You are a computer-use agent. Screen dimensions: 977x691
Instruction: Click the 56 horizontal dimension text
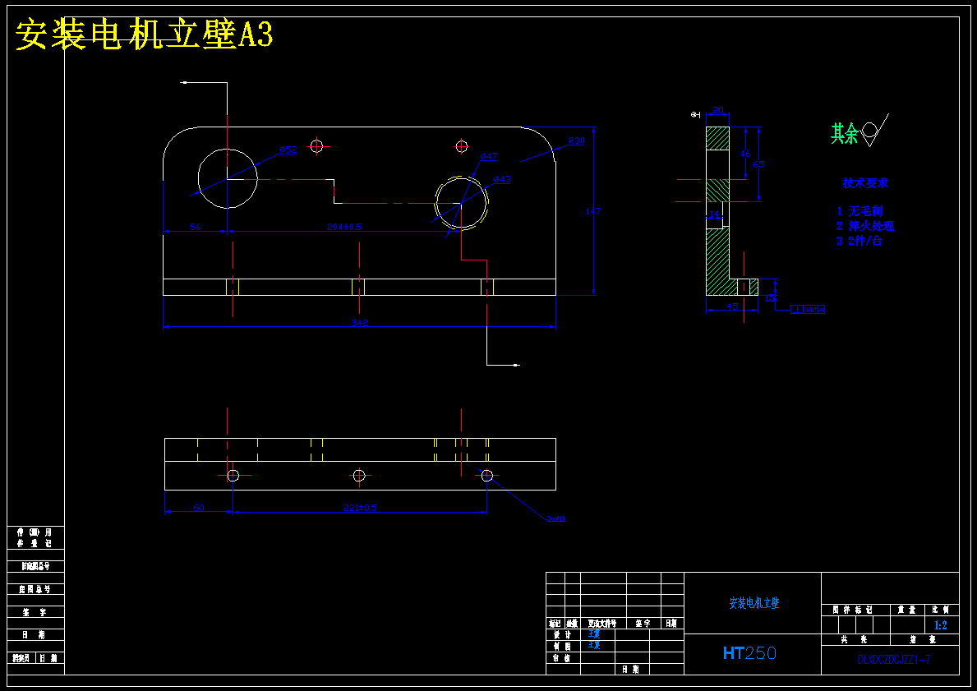click(195, 227)
